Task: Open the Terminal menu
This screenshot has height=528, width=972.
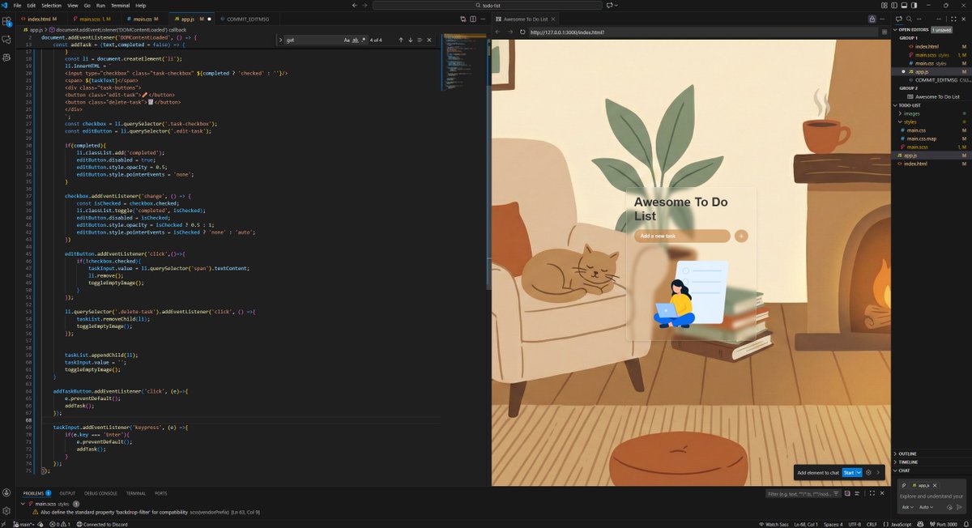Action: [x=119, y=5]
